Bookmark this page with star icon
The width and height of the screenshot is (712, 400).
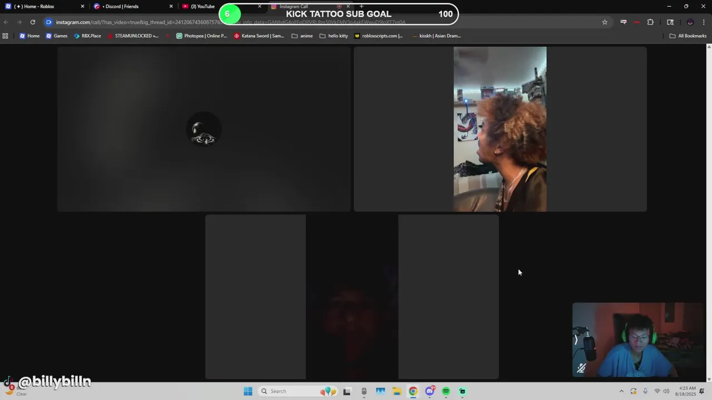point(605,22)
